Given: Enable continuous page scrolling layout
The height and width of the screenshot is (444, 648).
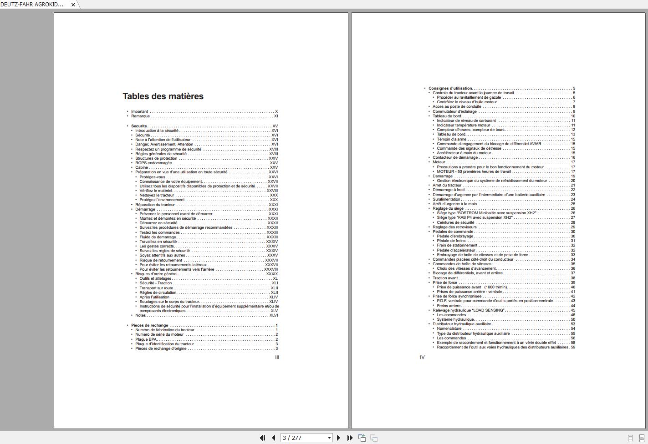Looking at the screenshot, I should [642, 438].
